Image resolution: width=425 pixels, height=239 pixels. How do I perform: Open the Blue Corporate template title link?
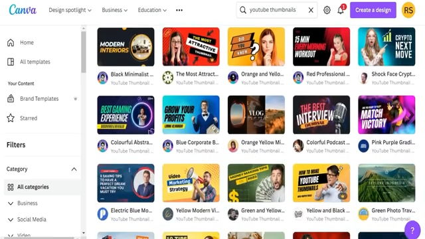pos(197,142)
